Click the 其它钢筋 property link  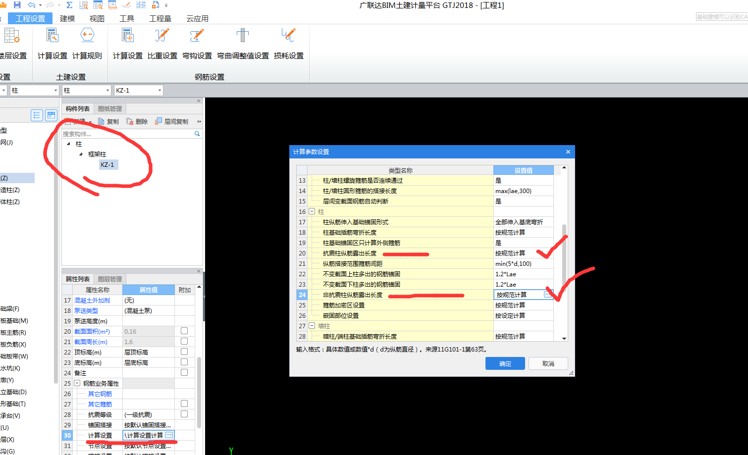(x=100, y=394)
